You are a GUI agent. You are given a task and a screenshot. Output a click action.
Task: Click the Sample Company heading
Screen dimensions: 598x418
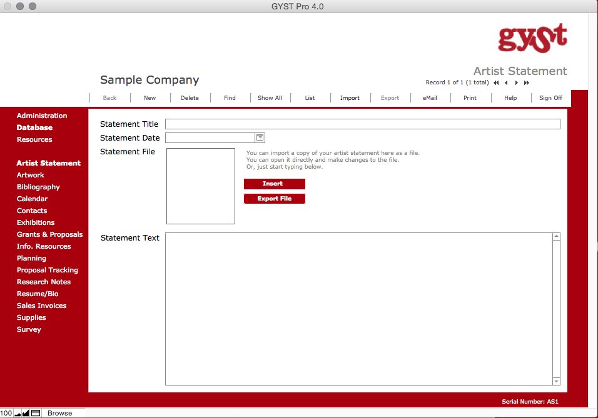click(149, 80)
